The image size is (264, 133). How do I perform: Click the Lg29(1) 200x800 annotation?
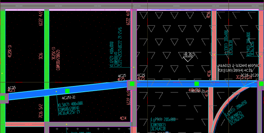click(163, 120)
